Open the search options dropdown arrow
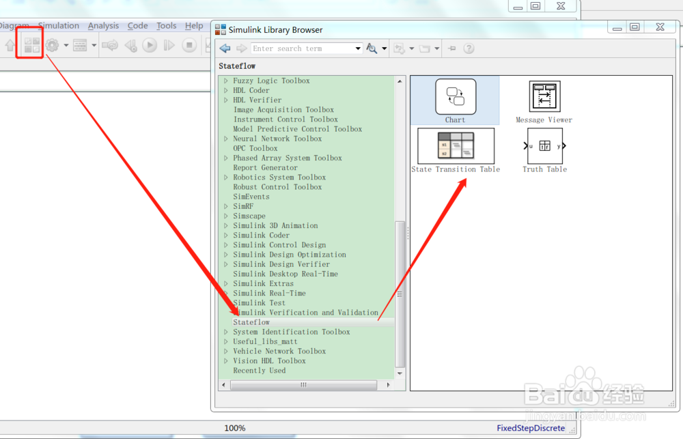The width and height of the screenshot is (683, 439). point(384,48)
